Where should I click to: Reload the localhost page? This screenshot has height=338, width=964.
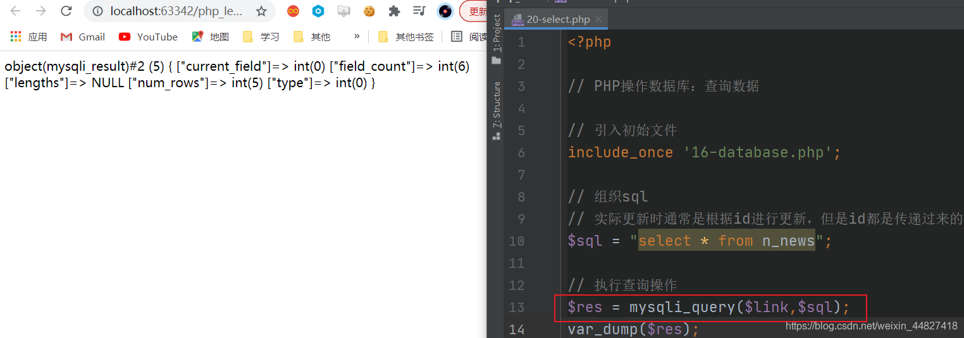(x=66, y=11)
